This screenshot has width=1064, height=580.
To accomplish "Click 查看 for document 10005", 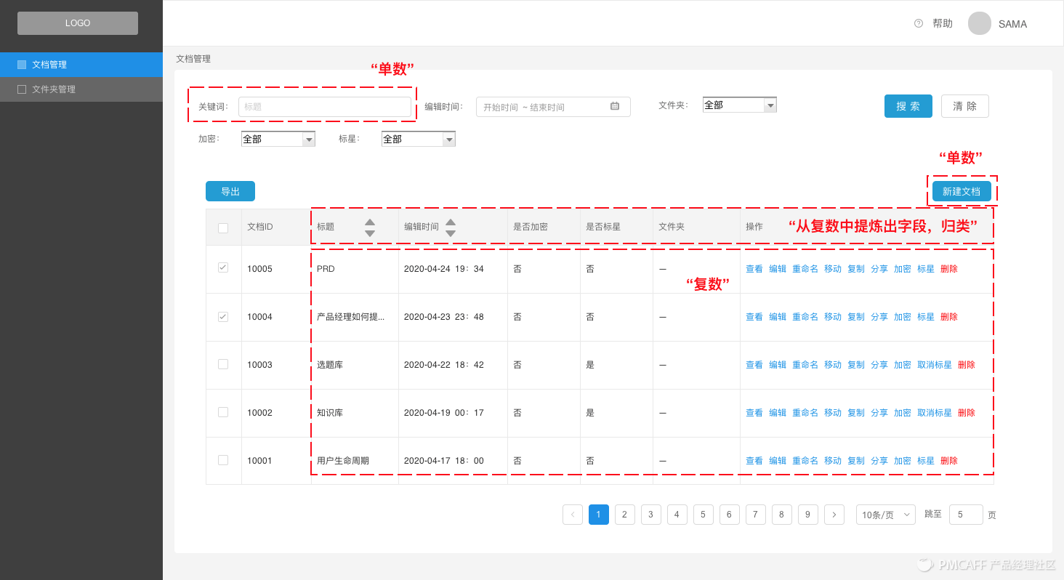I will point(754,269).
